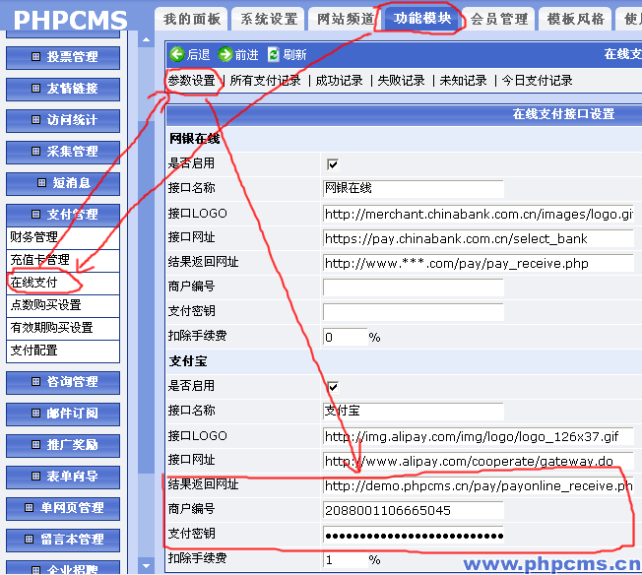Click the green back arrow icon
Viewport: 642px width, 575px height.
pos(177,54)
